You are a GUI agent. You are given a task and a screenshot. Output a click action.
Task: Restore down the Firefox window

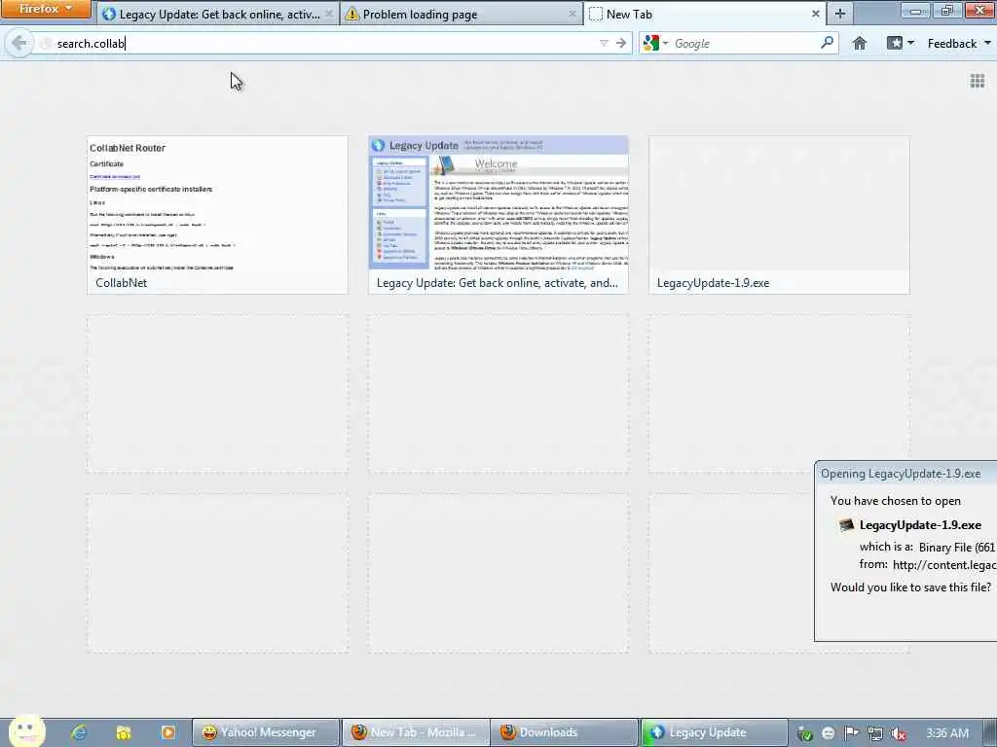(x=947, y=10)
